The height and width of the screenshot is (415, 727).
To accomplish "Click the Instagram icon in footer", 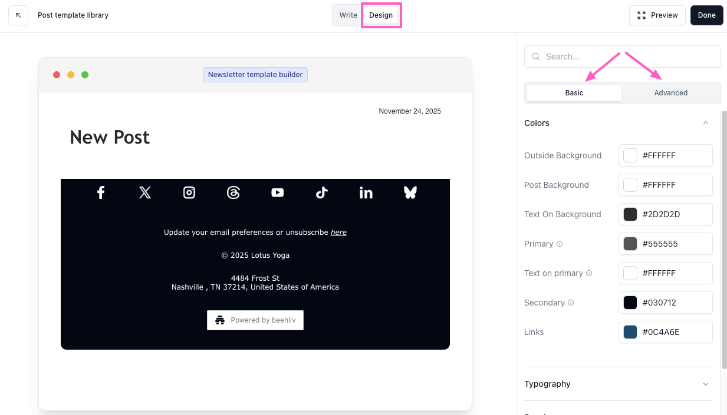I will (189, 192).
